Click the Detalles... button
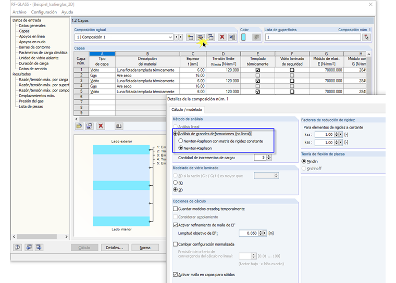The height and width of the screenshot is (283, 396). click(115, 248)
